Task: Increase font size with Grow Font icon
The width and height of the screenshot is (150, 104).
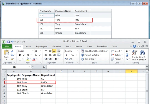Action: pyautogui.click(x=36, y=55)
